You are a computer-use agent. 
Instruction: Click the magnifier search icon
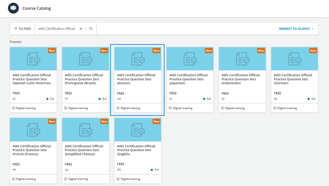pos(91,29)
